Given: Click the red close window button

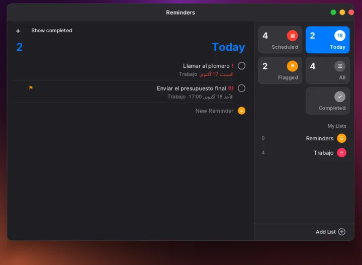Looking at the screenshot, I should [x=351, y=13].
